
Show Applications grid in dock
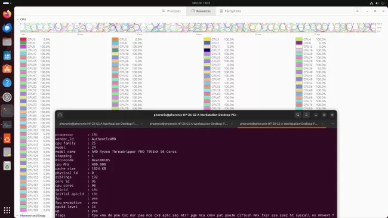[7, 210]
